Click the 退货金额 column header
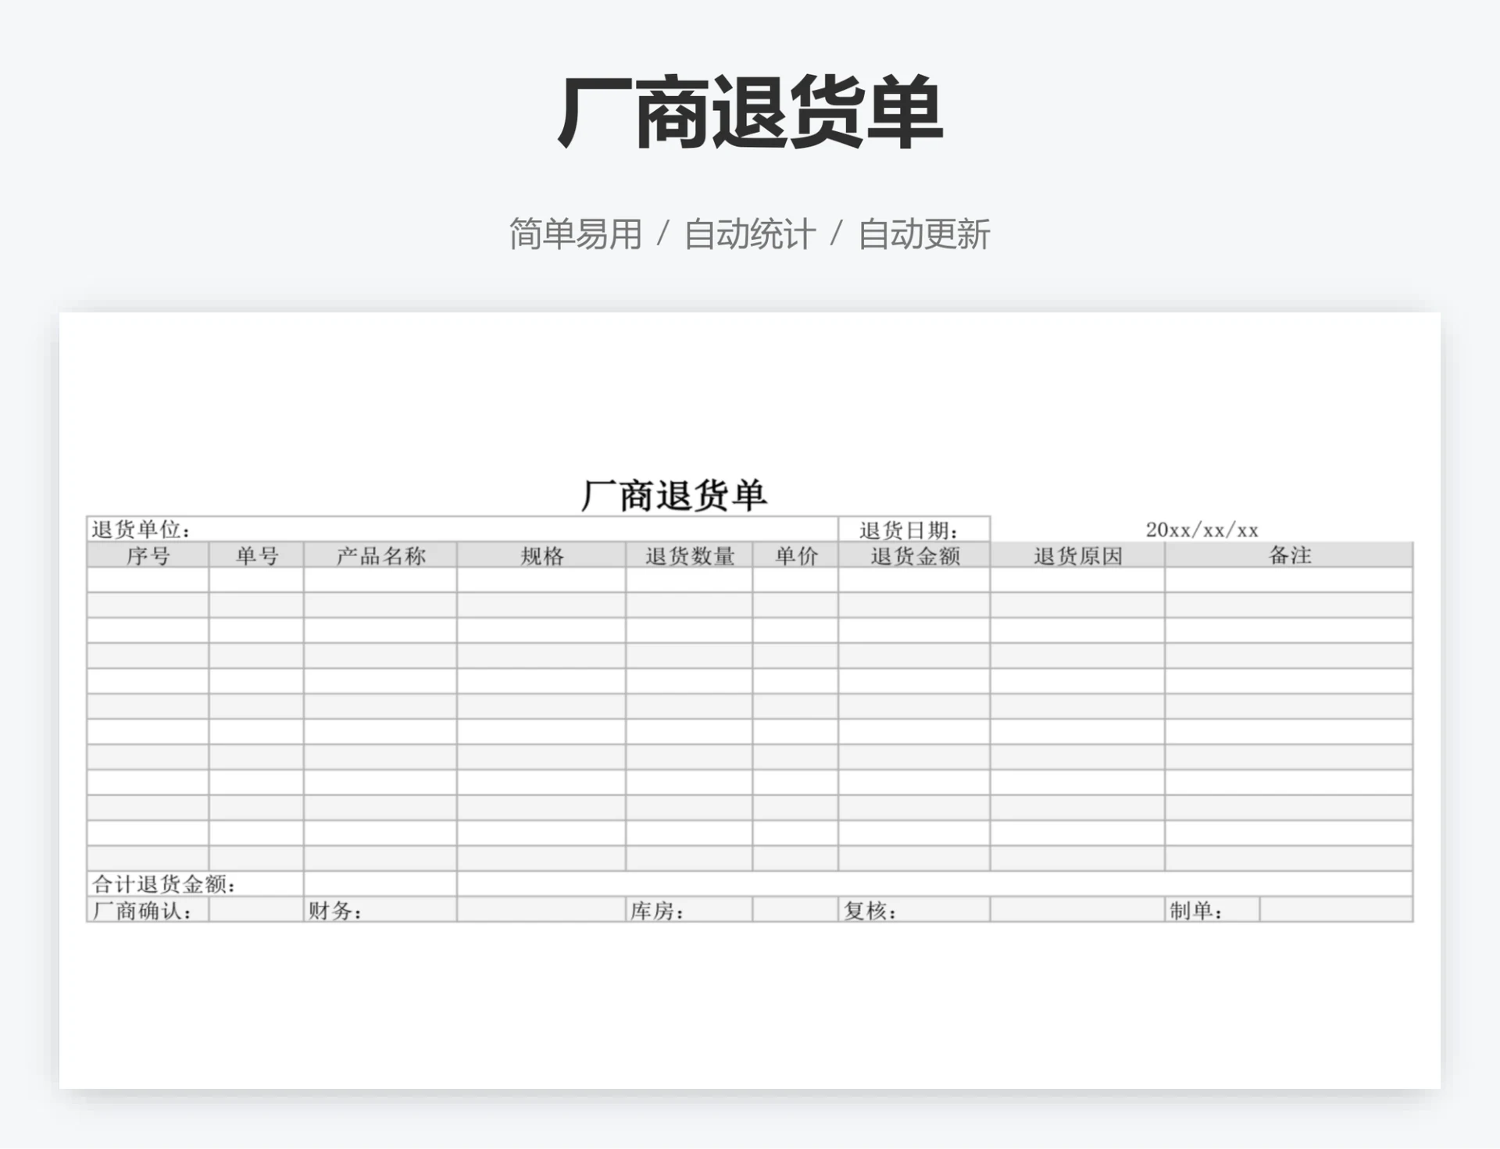 (x=914, y=557)
